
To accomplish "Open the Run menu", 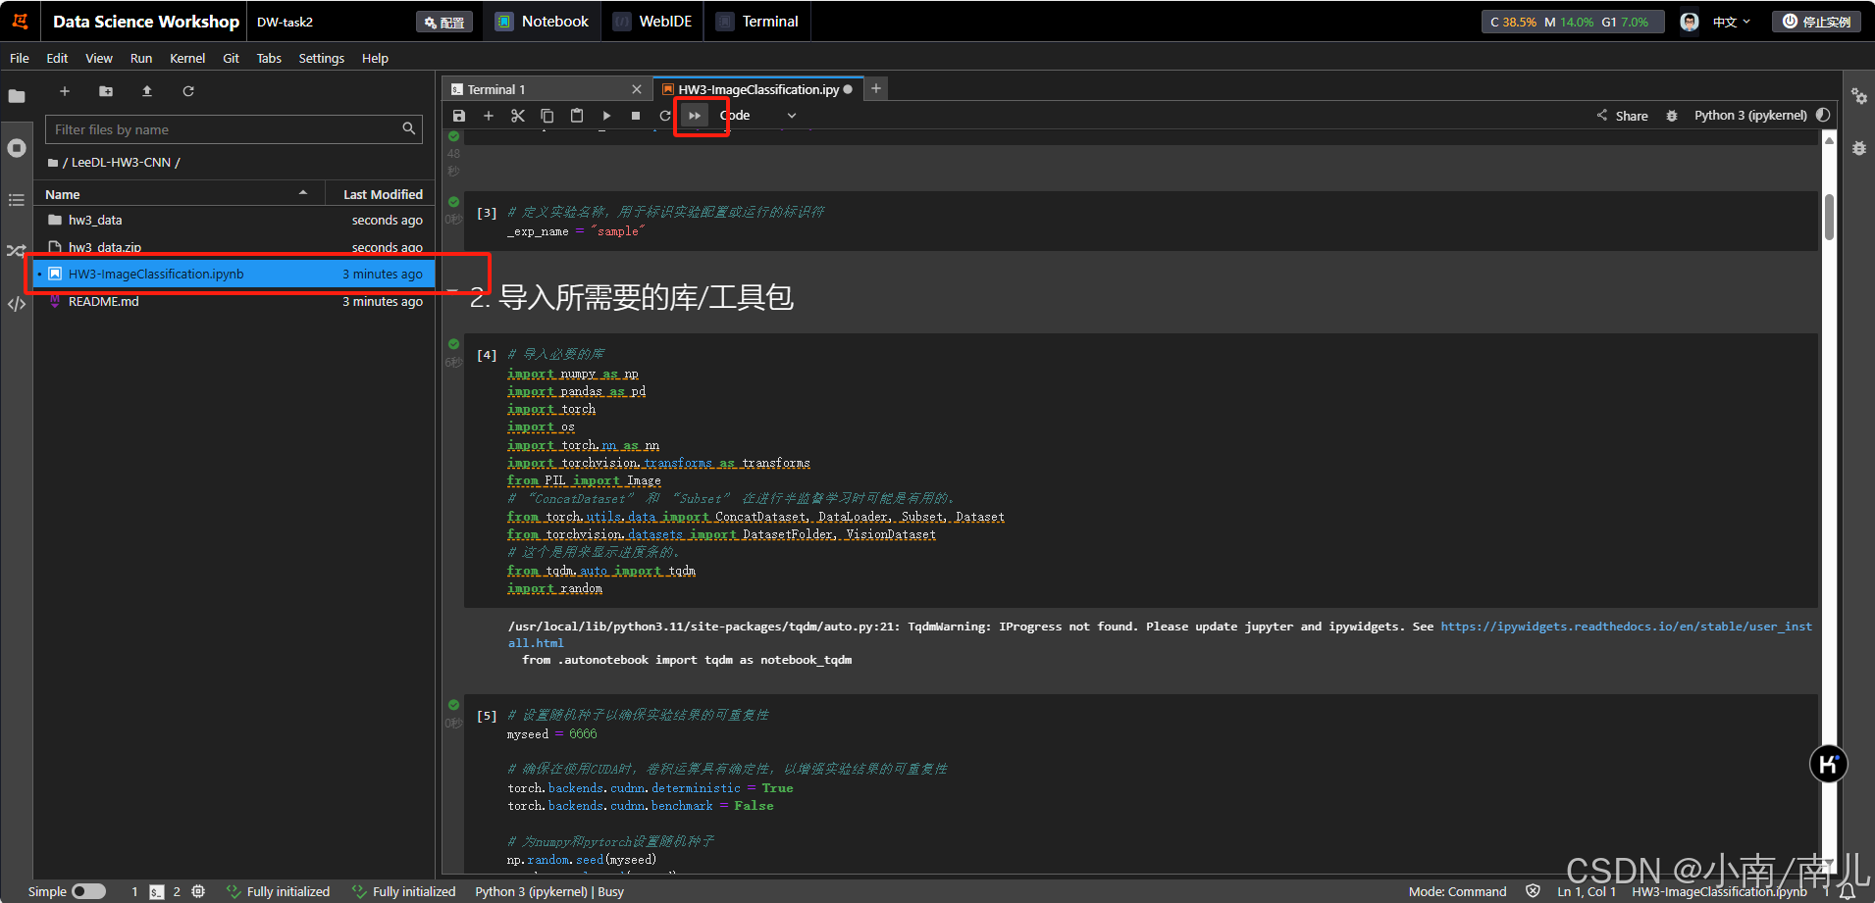I will pos(141,58).
